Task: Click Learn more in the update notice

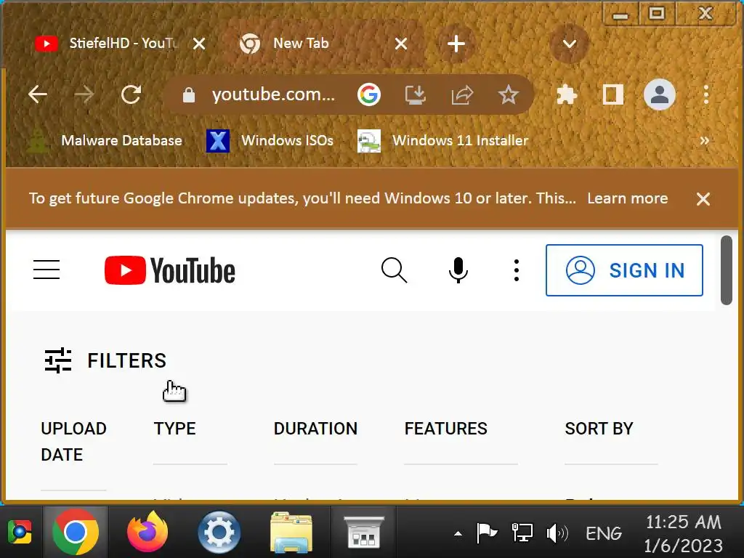Action: (627, 198)
